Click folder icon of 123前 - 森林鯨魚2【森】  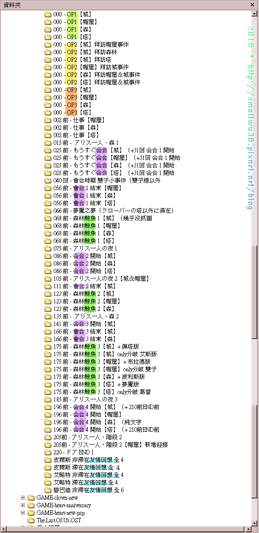[48, 309]
